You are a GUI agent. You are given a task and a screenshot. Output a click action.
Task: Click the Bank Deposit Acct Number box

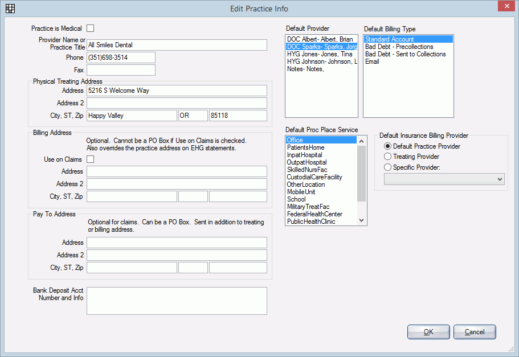(177, 301)
